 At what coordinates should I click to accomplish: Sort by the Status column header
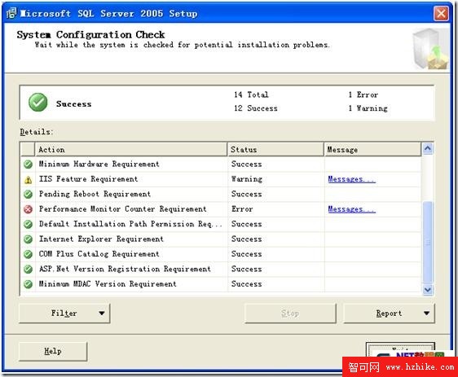point(275,149)
